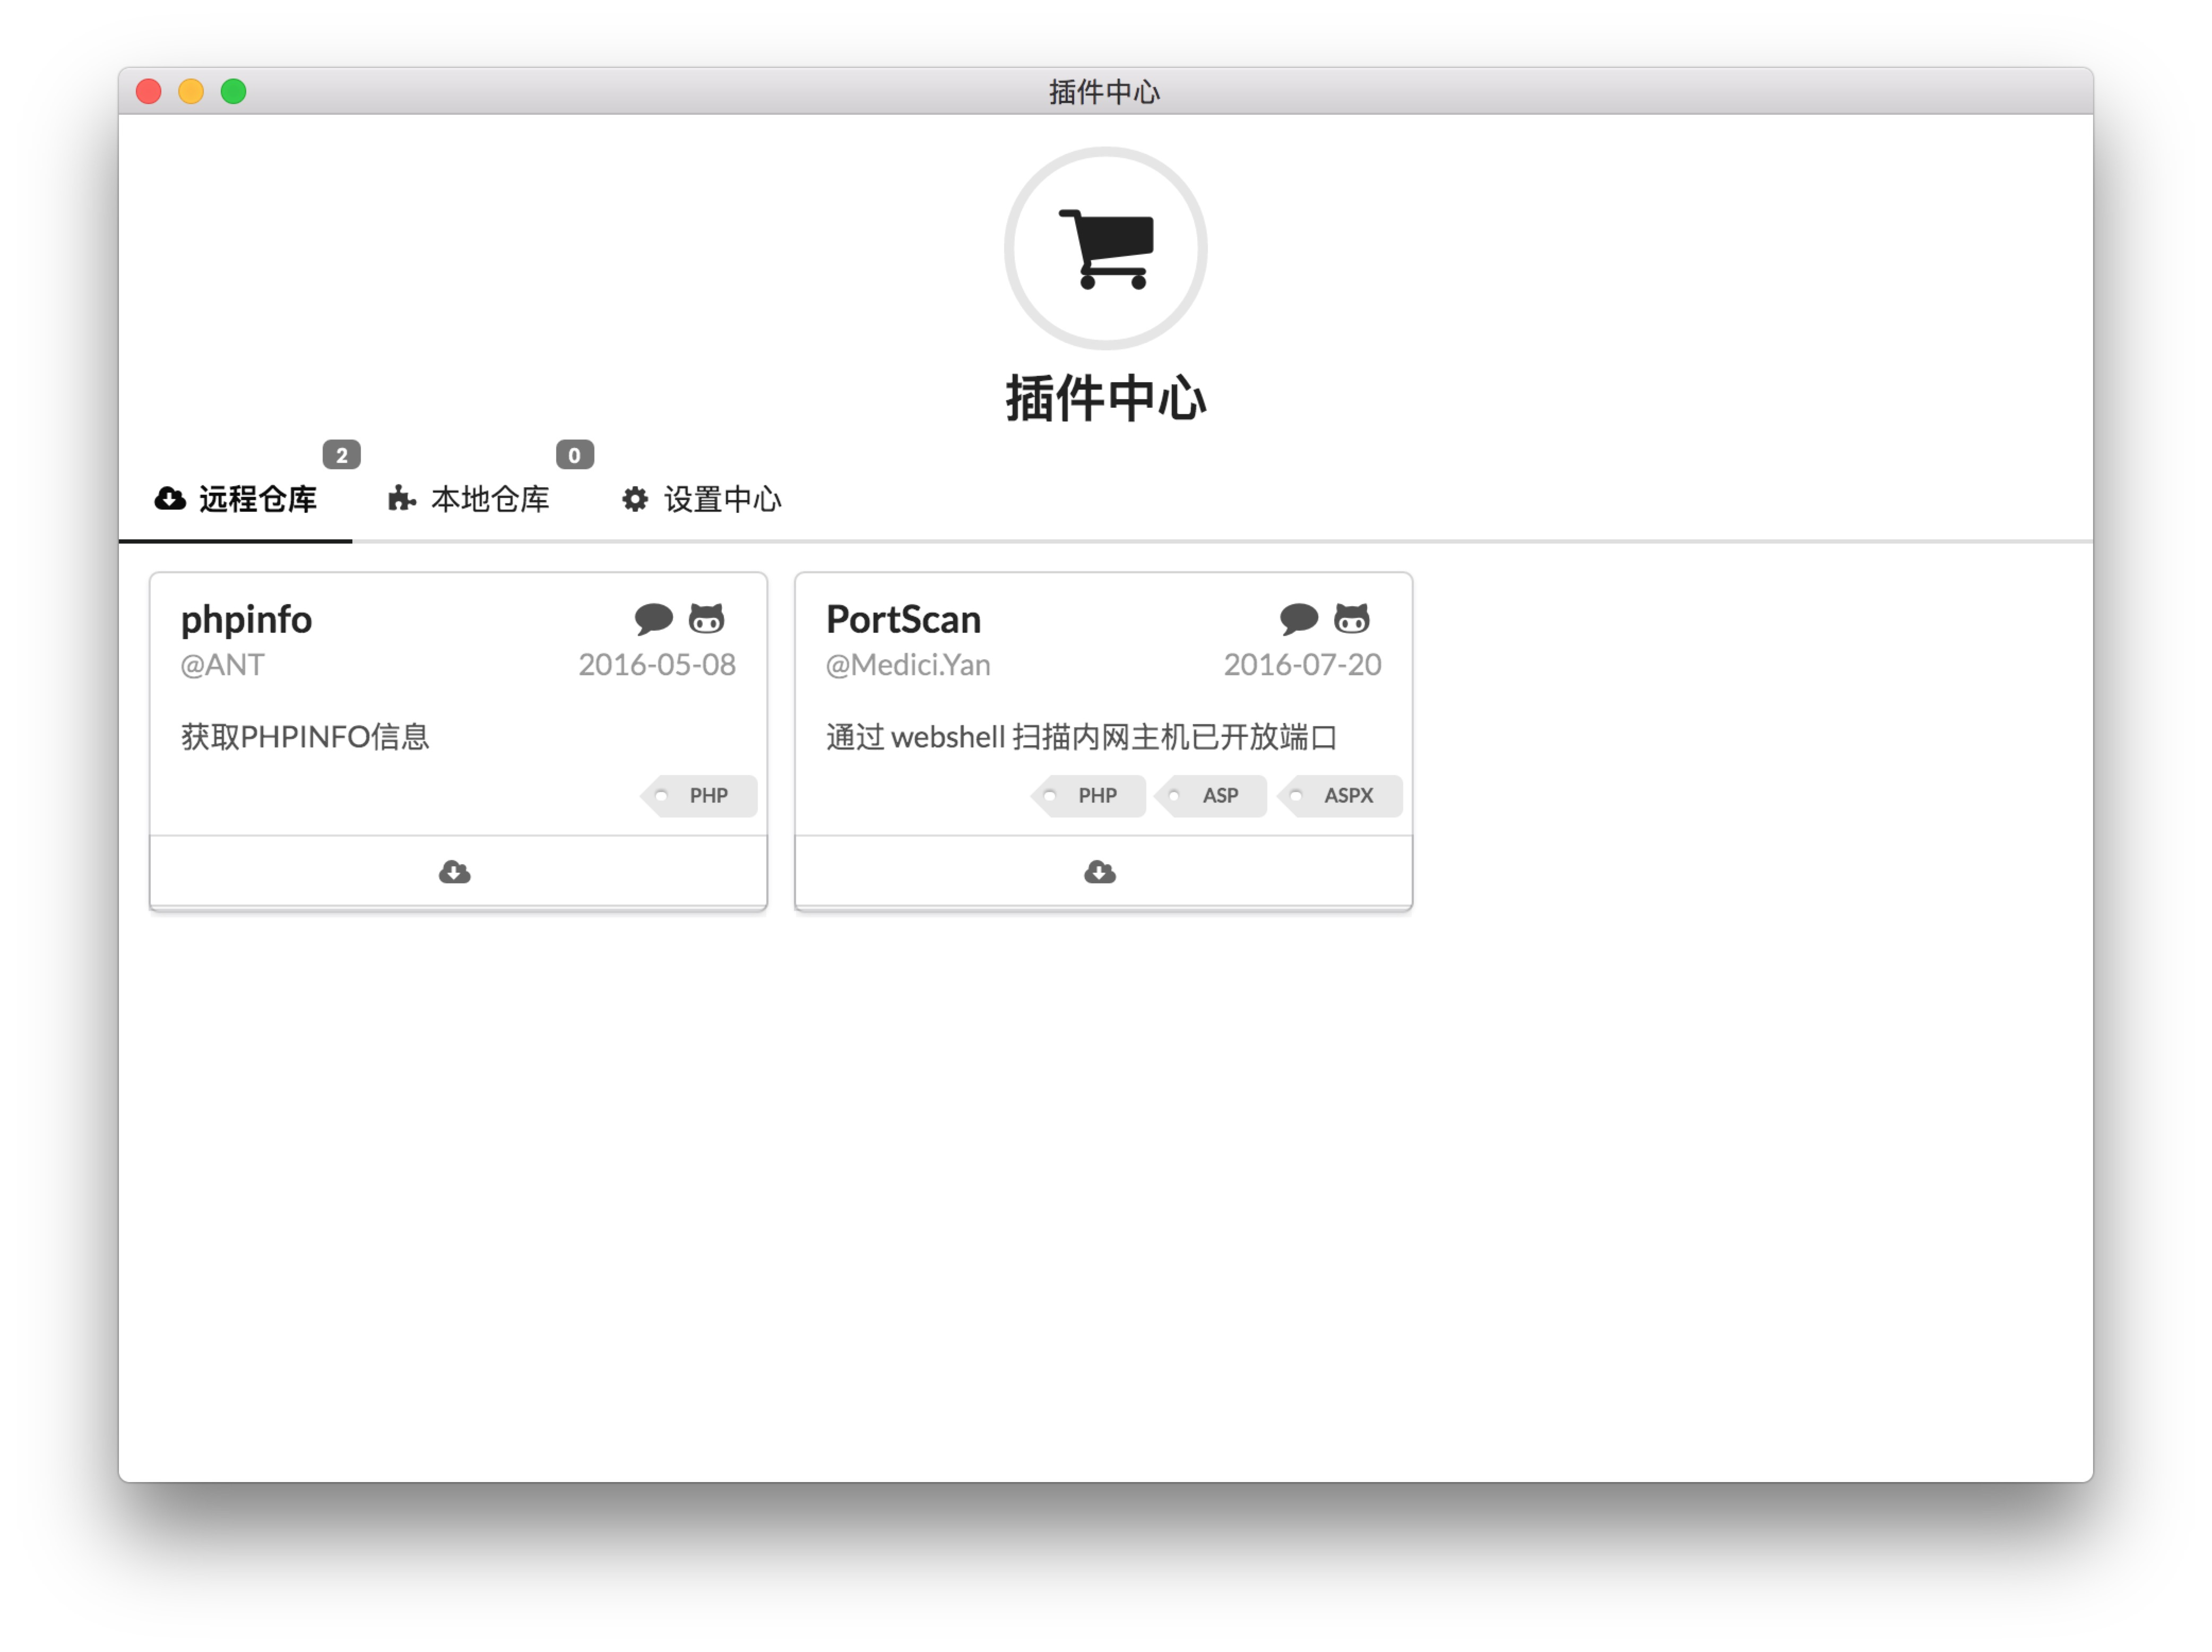Download the phpinfo plugin

point(455,872)
